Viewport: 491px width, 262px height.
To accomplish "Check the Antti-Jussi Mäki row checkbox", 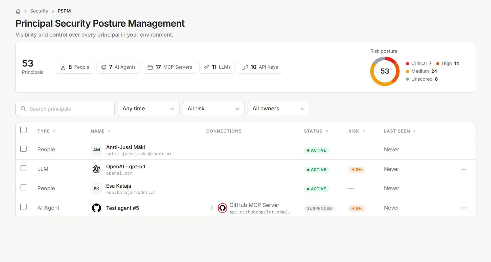I will tap(23, 149).
